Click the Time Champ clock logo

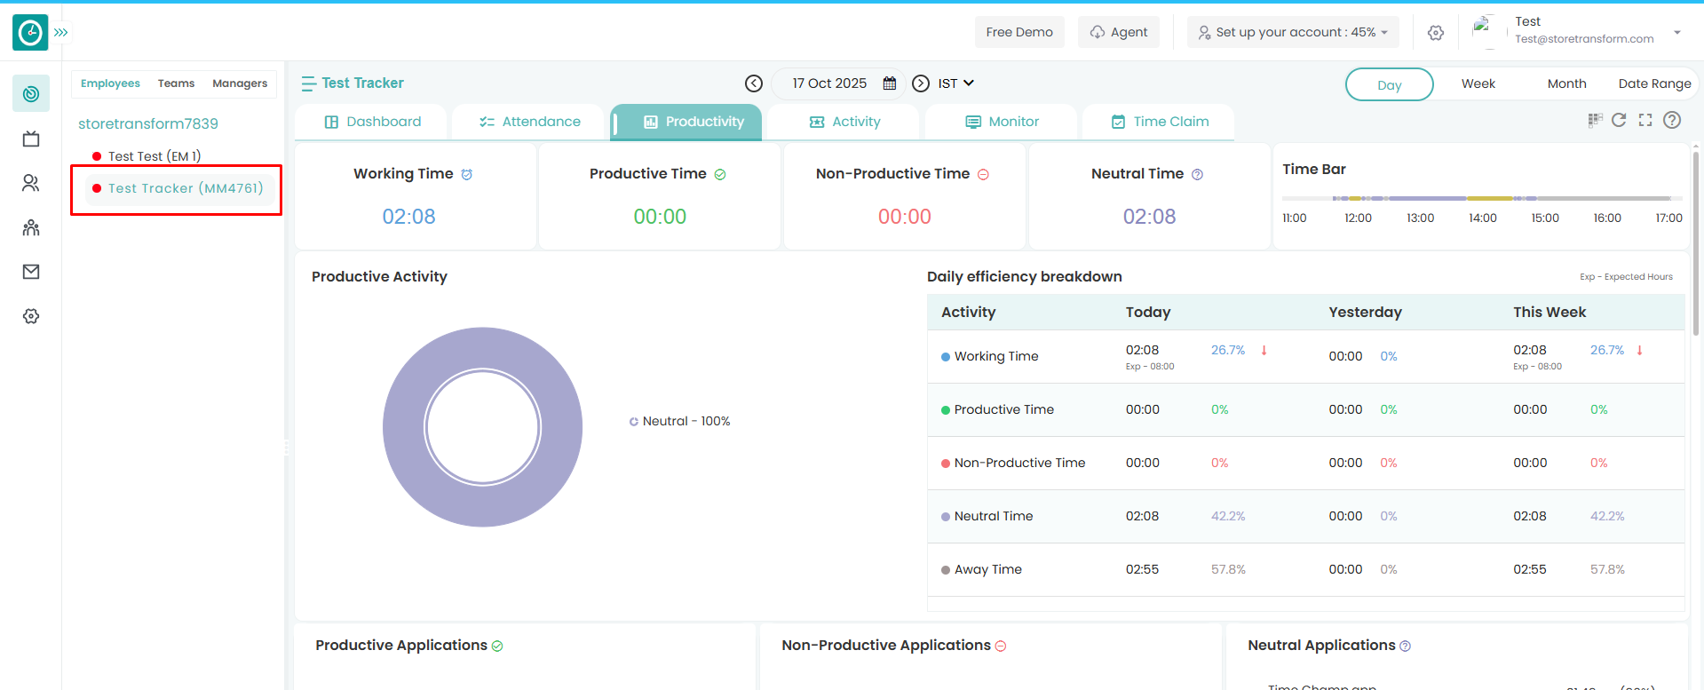click(30, 33)
